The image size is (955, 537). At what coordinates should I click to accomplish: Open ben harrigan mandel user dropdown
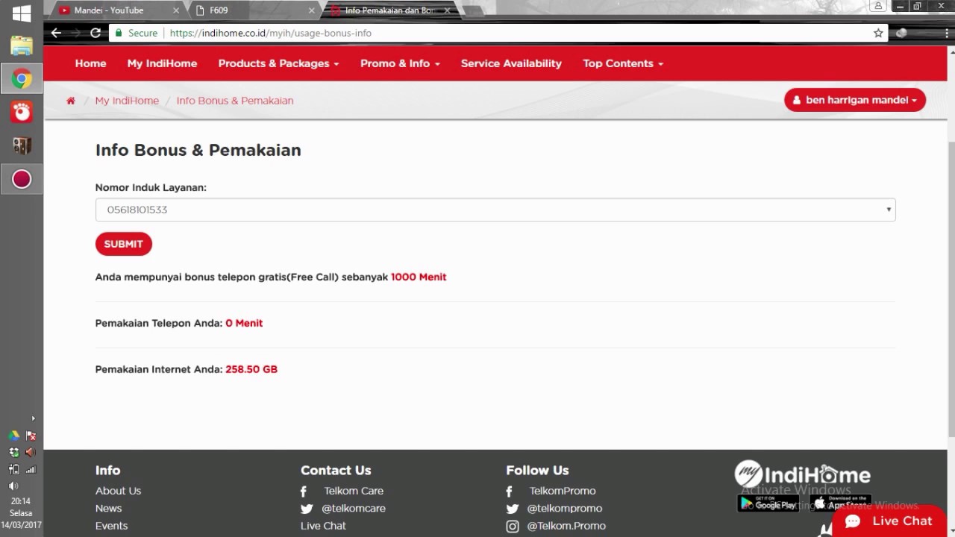855,100
